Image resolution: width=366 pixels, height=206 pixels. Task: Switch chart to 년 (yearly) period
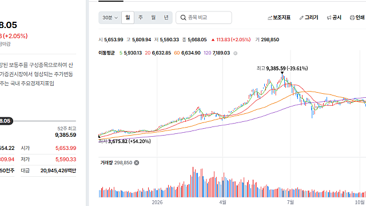[x=166, y=18]
